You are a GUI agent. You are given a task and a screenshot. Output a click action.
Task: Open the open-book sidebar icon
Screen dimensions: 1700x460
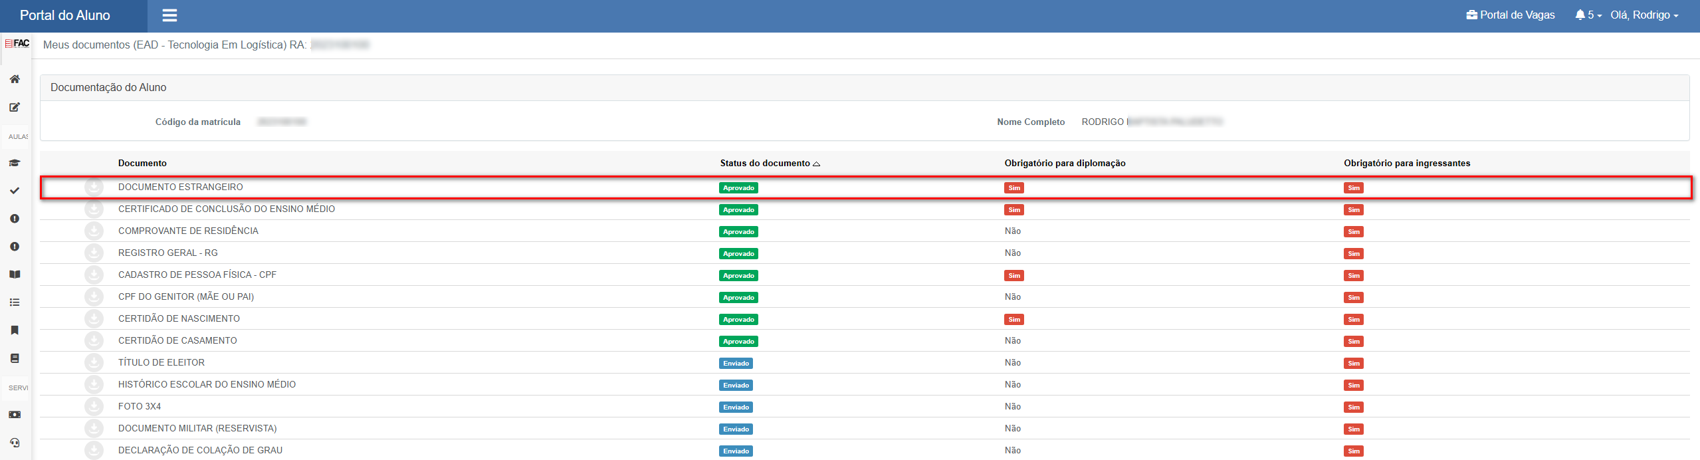point(15,275)
